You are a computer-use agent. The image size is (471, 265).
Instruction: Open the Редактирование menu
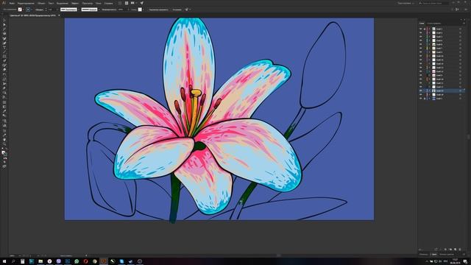coord(26,3)
